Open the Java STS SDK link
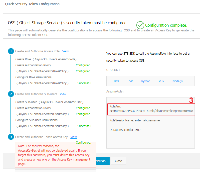This screenshot has height=172, width=202. point(116,81)
